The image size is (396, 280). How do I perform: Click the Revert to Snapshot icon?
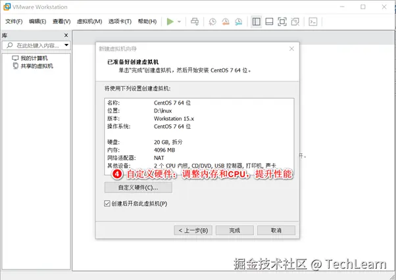click(x=225, y=22)
